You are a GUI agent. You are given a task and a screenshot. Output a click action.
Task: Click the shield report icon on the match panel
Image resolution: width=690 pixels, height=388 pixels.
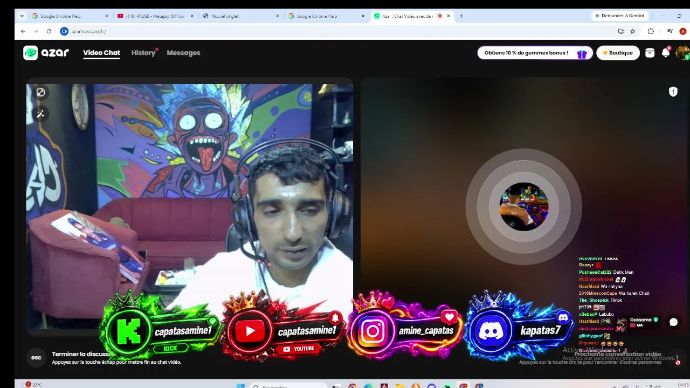673,92
